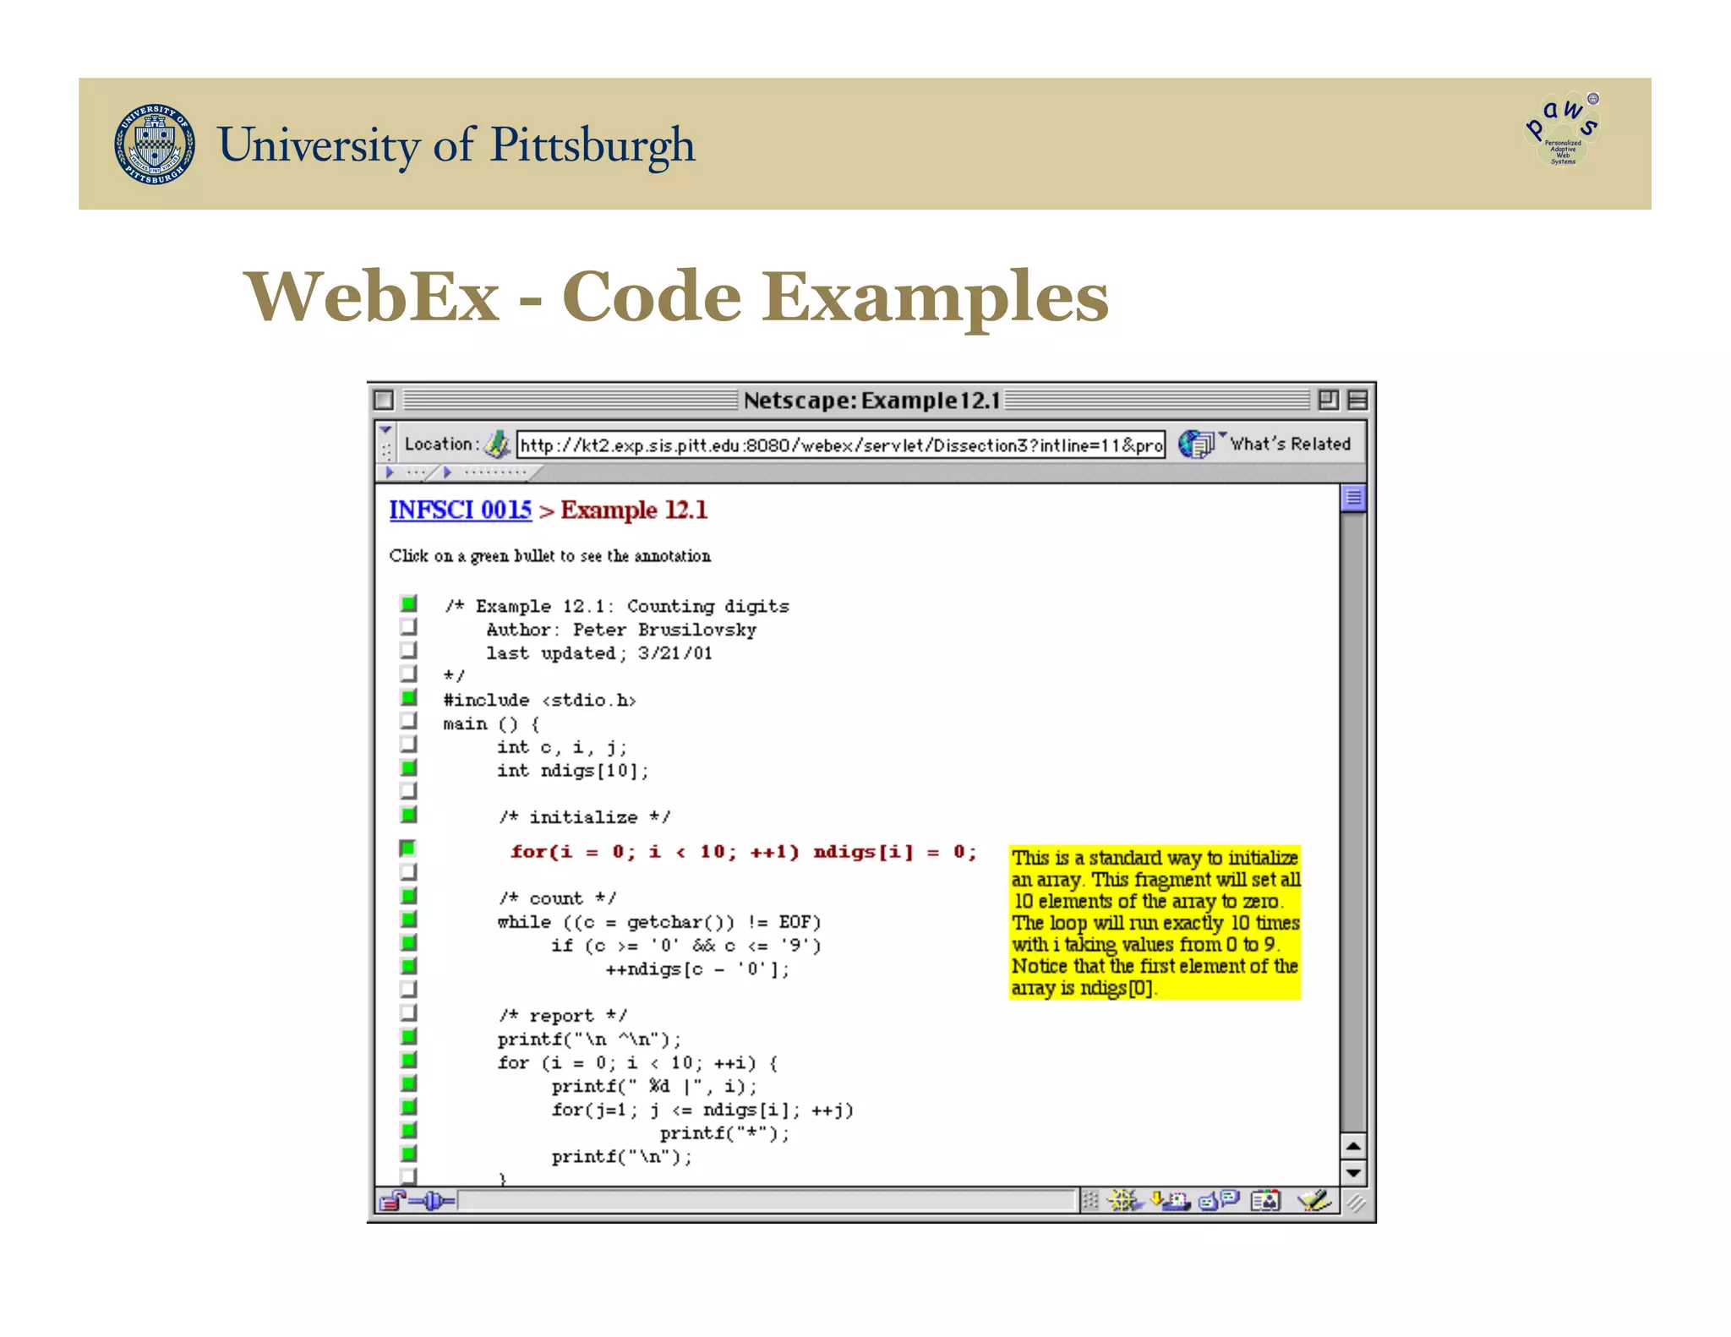The width and height of the screenshot is (1731, 1337).
Task: Click green bullet next to if (c >= '0') line
Action: (409, 942)
